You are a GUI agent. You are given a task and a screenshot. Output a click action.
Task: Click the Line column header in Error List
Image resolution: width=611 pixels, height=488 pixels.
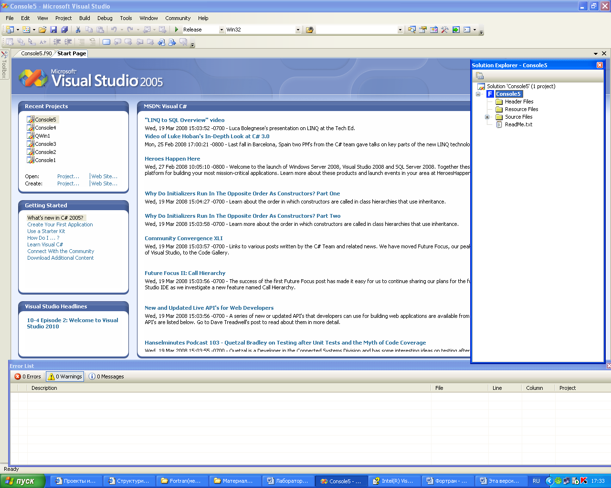click(x=505, y=388)
